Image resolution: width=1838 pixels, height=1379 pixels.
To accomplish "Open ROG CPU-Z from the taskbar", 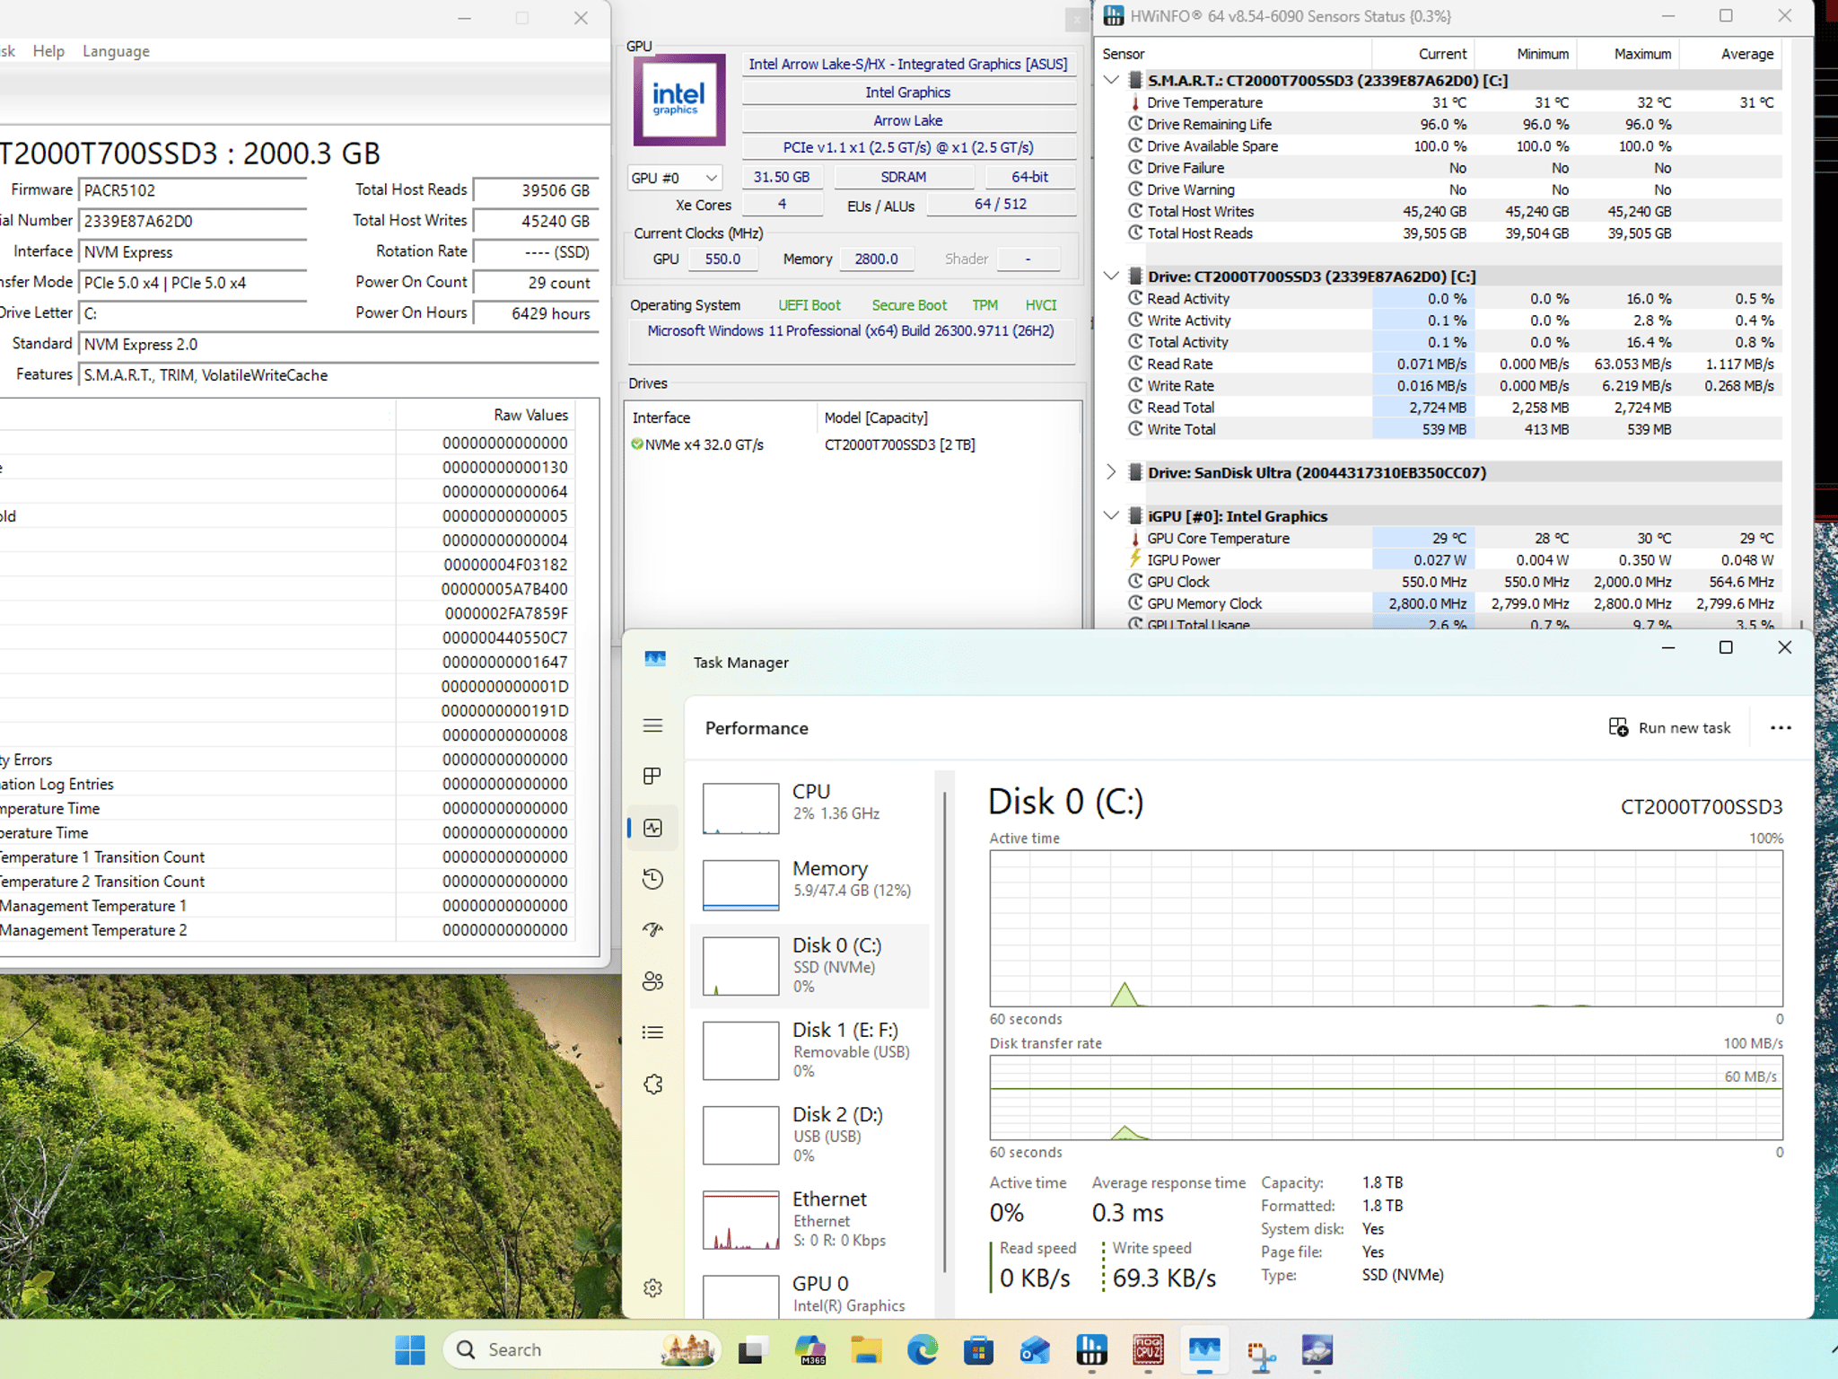I will pyautogui.click(x=1148, y=1349).
